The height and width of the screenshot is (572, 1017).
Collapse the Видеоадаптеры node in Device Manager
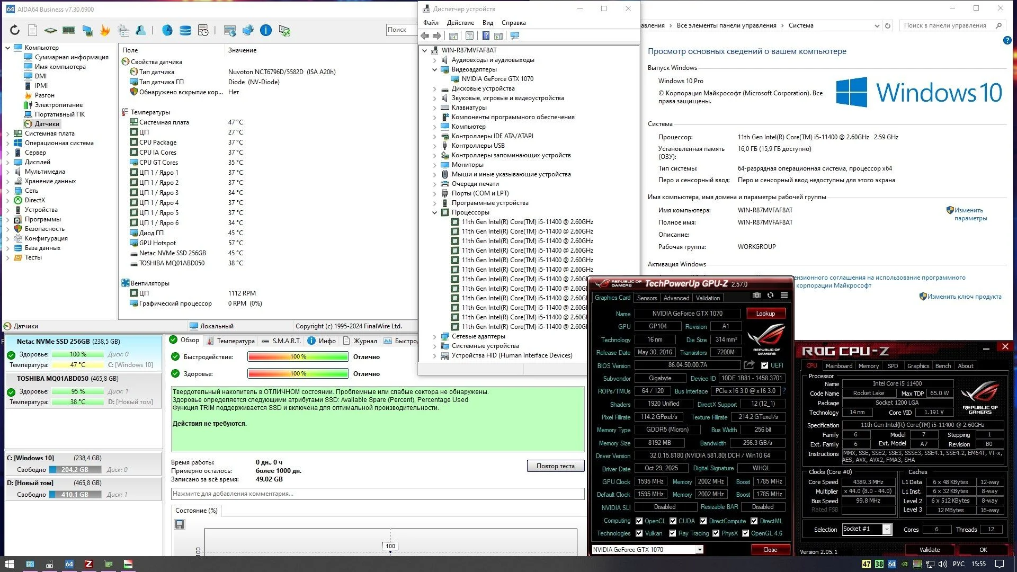[x=435, y=69]
